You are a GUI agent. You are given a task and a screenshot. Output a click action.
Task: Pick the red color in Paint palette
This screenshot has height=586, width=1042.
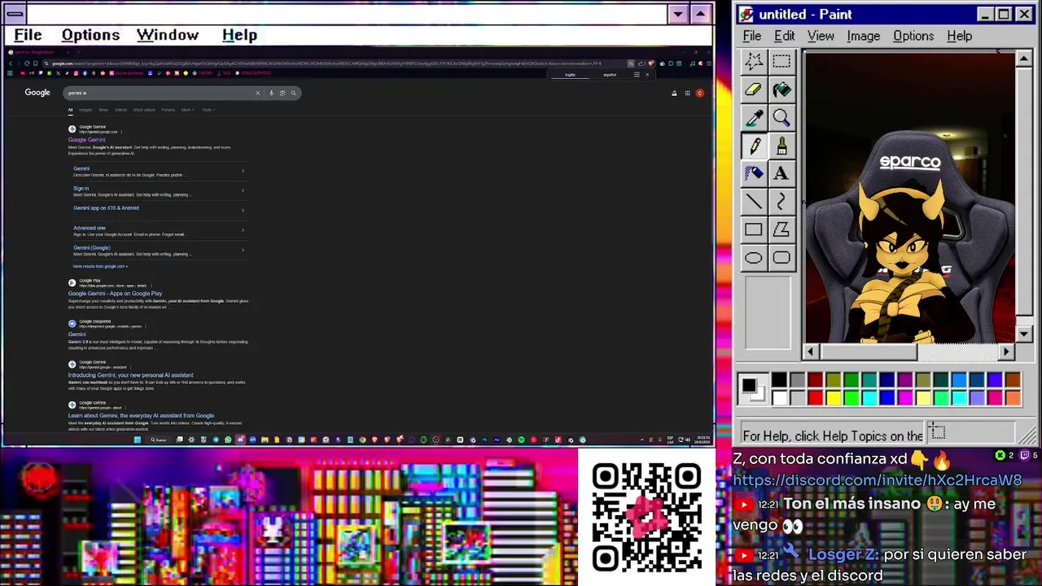tap(815, 398)
